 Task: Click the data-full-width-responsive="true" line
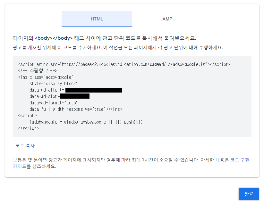[76, 109]
